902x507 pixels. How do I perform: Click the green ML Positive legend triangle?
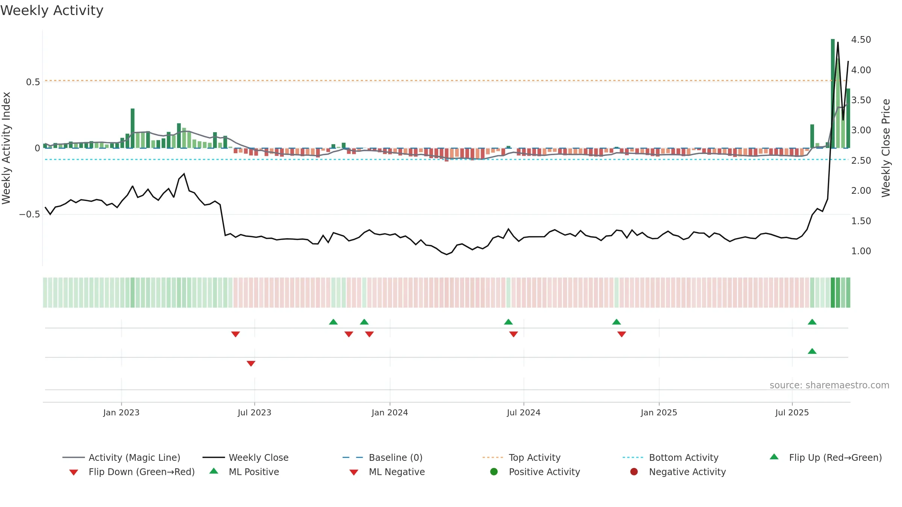[x=214, y=471]
